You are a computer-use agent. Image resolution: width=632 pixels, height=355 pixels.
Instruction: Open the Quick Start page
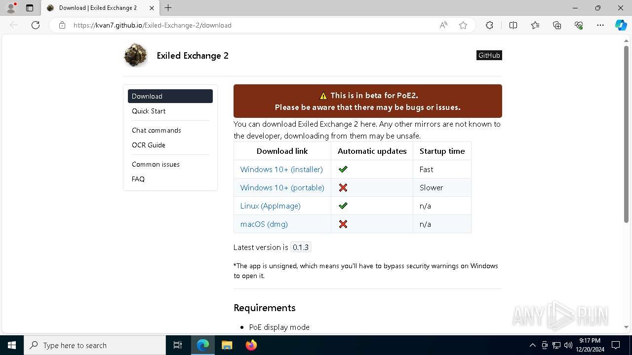point(149,111)
